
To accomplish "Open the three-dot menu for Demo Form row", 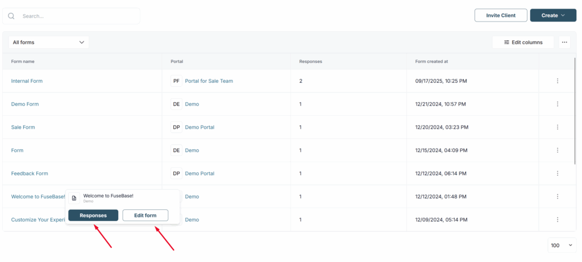I will 557,104.
